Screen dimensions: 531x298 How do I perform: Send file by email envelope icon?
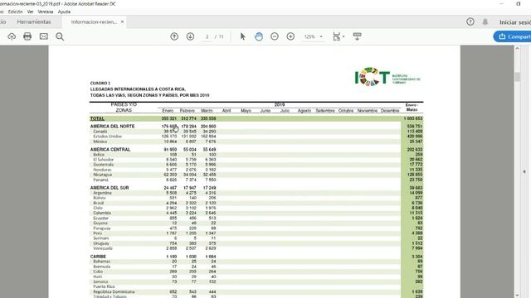44,36
